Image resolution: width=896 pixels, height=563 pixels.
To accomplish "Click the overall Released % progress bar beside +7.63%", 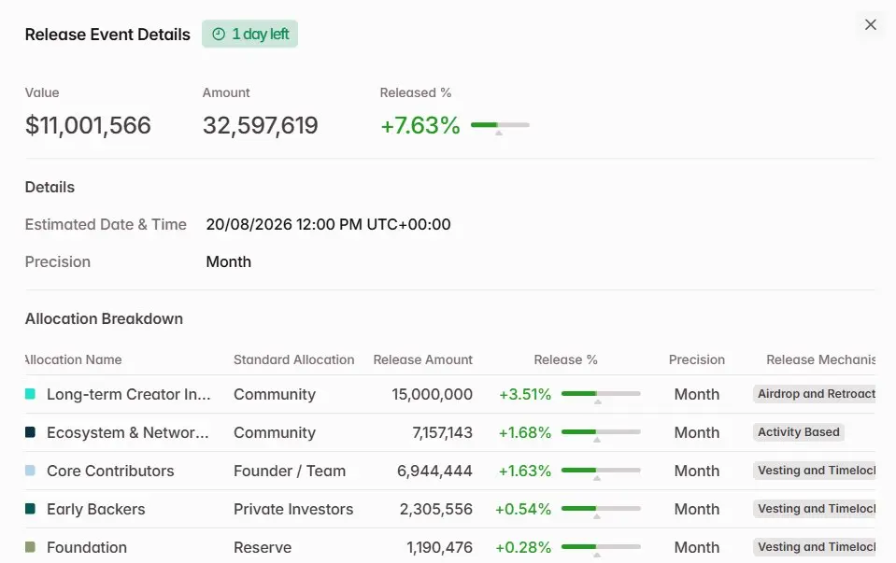I will (x=500, y=125).
